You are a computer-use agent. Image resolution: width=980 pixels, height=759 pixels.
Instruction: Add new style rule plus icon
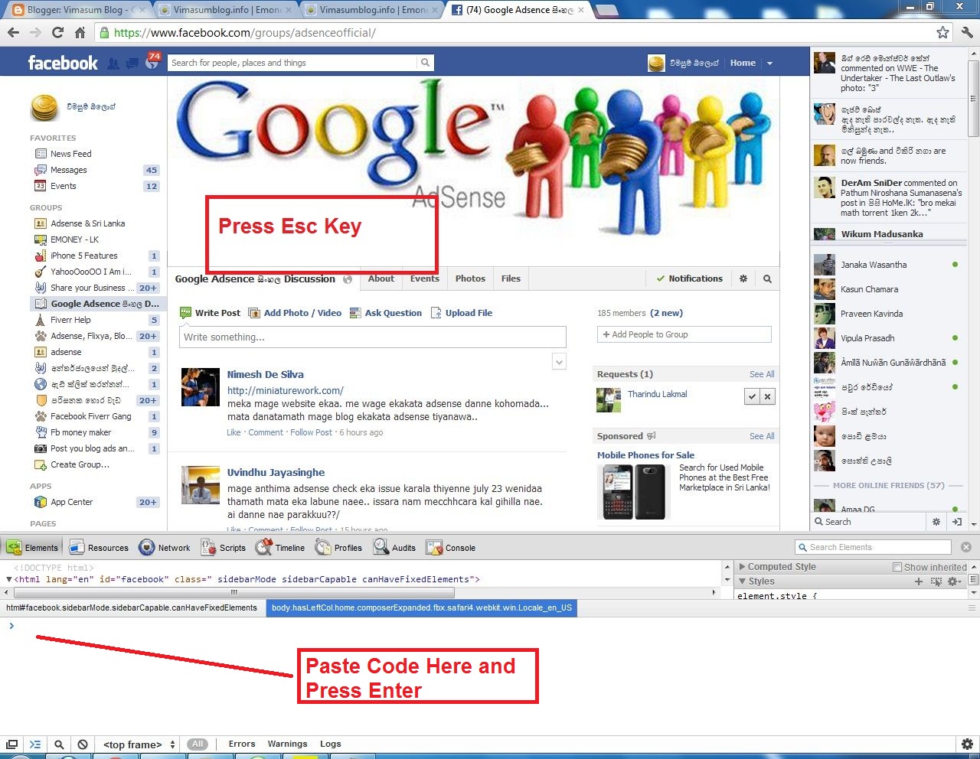tap(919, 581)
